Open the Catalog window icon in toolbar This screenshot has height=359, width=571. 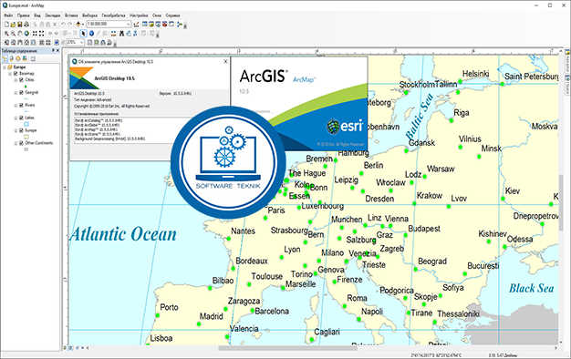(x=151, y=25)
